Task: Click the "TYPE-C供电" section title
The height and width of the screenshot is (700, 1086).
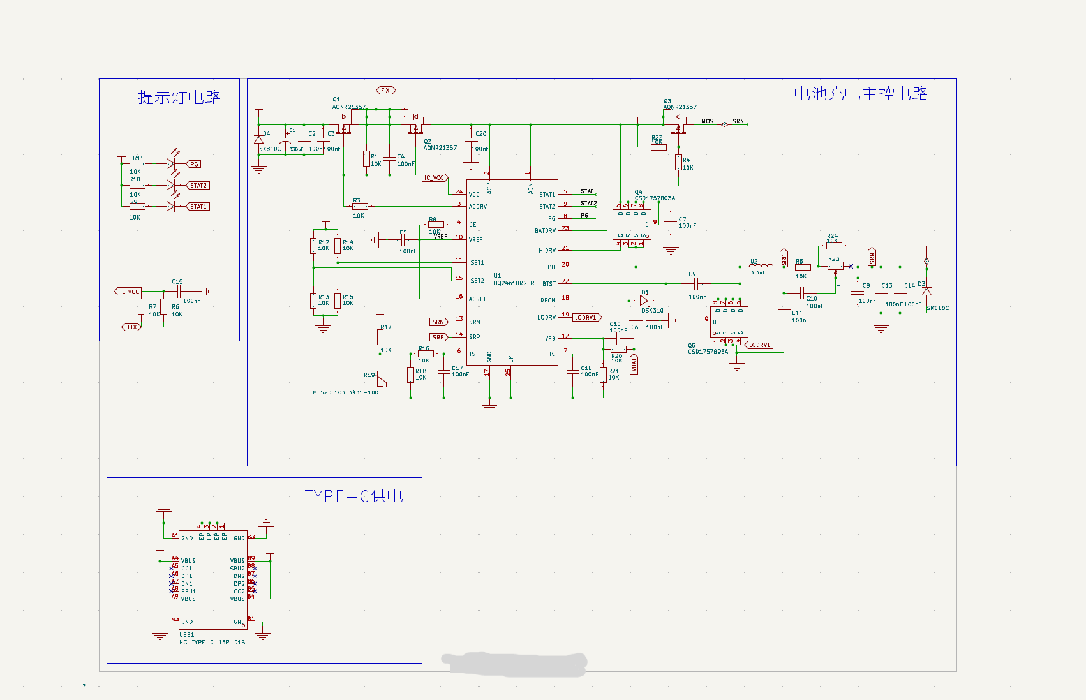Action: [x=353, y=496]
